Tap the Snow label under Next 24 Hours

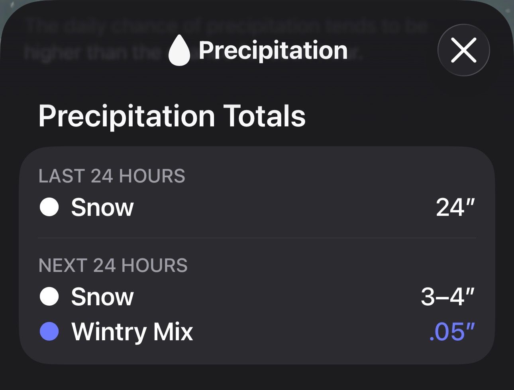[102, 297]
